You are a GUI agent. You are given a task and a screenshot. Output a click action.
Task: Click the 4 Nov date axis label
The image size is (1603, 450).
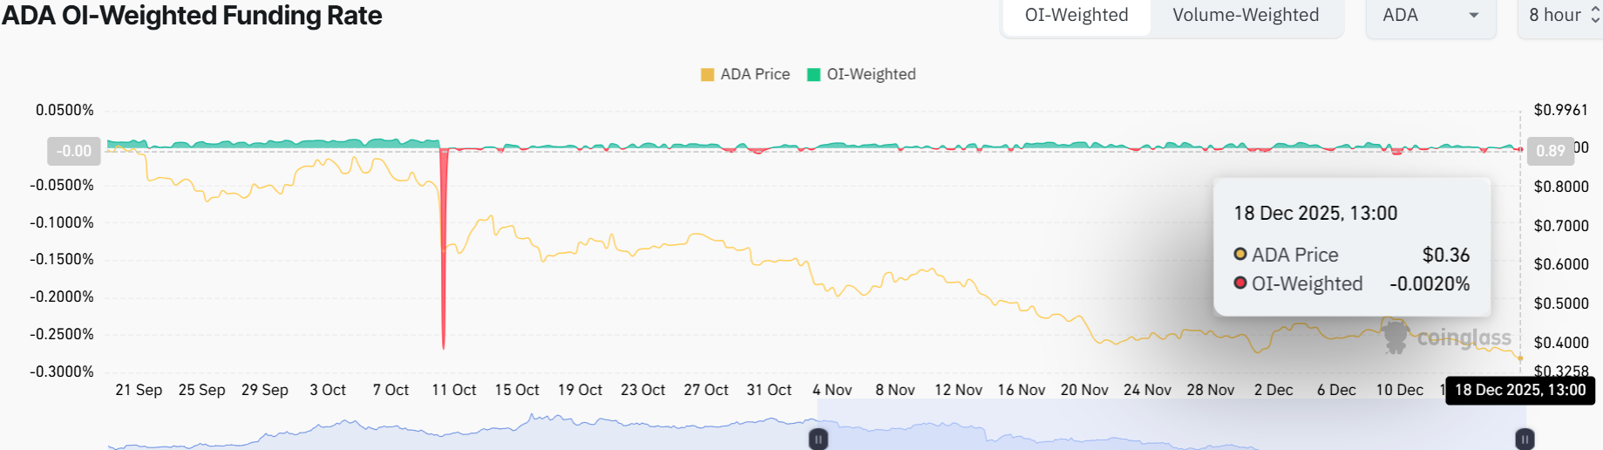coord(832,390)
